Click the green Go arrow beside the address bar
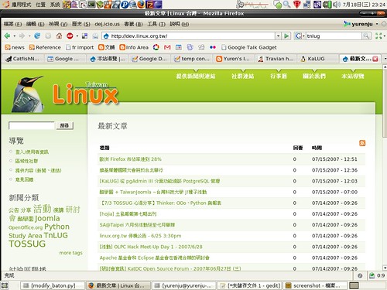The image size is (387, 290). pos(286,36)
